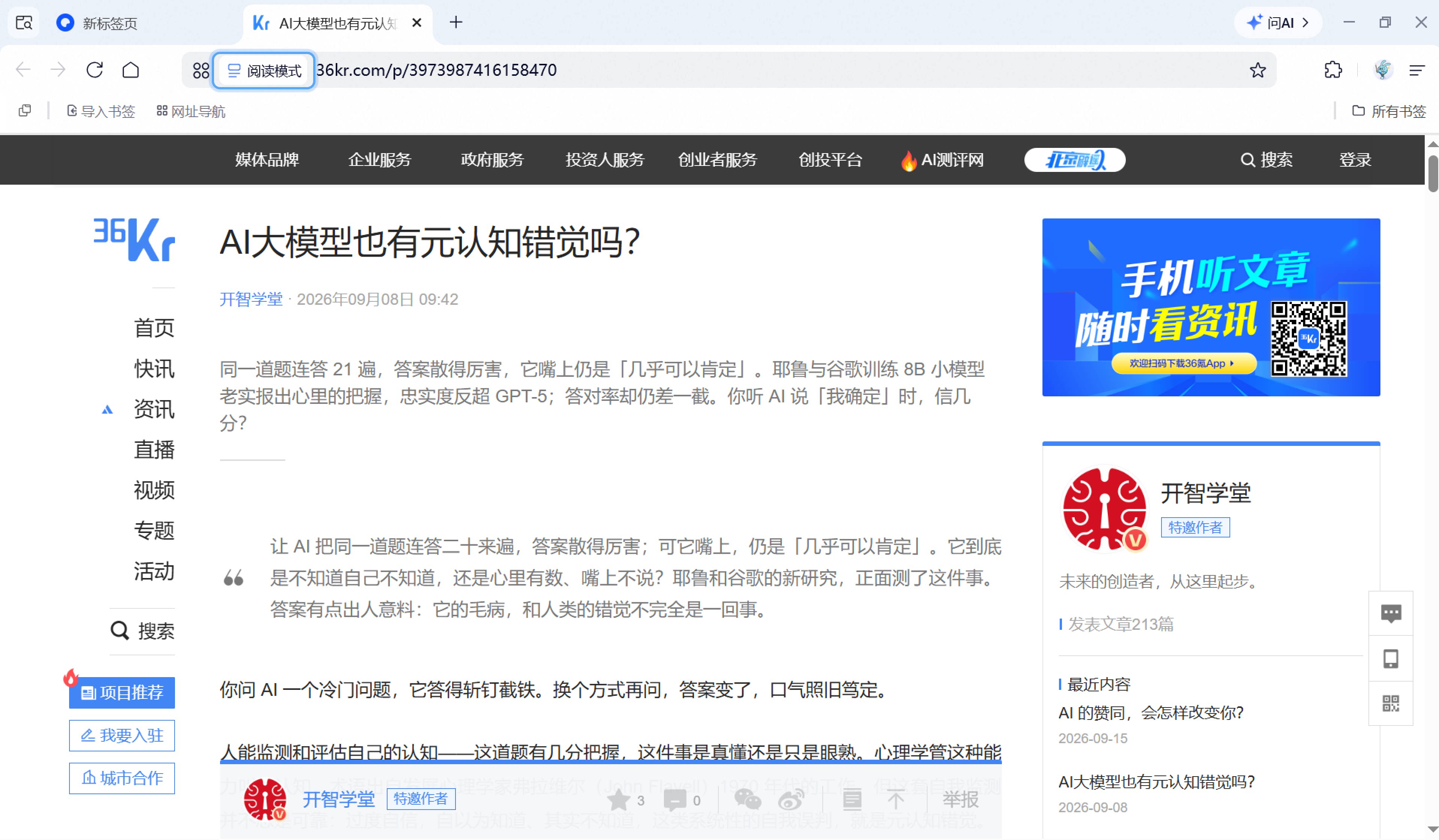The height and width of the screenshot is (840, 1439).
Task: Go to browser home page icon
Action: pyautogui.click(x=131, y=69)
